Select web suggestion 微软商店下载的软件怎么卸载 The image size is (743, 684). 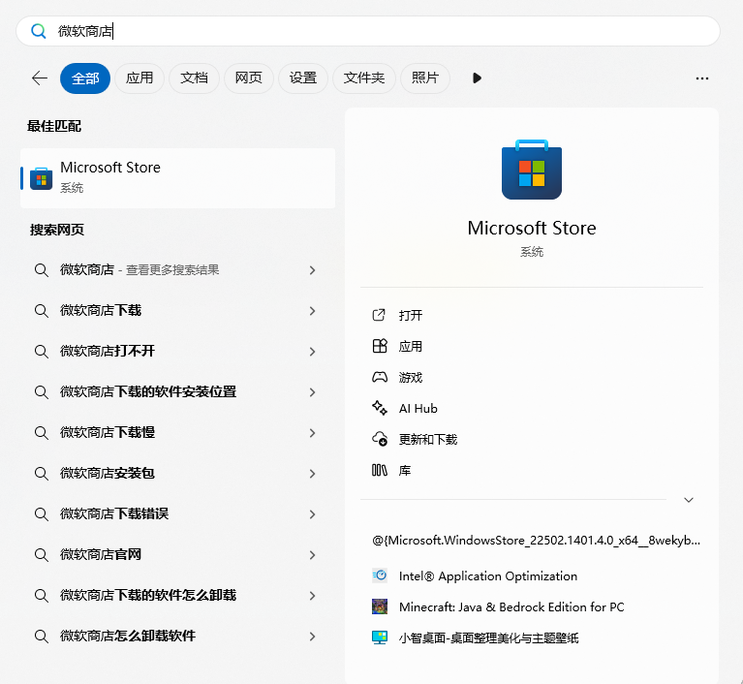(x=175, y=596)
